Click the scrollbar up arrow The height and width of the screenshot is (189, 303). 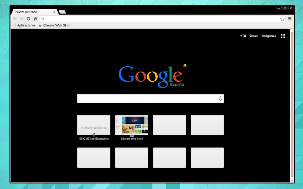pos(292,31)
